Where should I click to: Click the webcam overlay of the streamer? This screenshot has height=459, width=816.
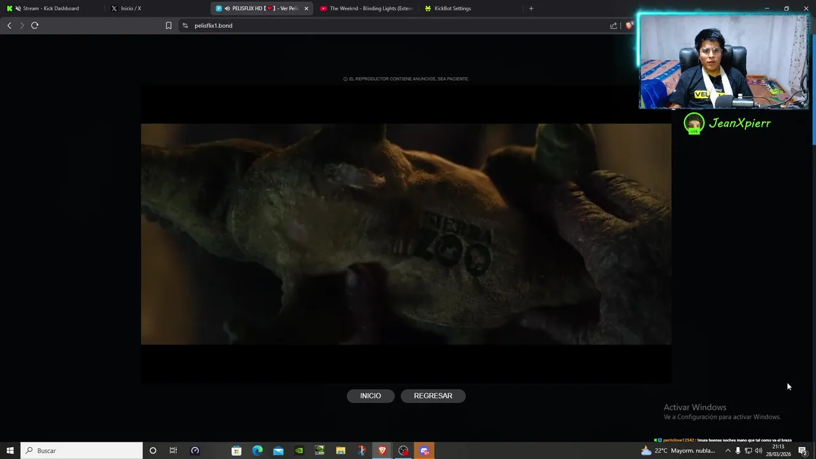tap(724, 61)
